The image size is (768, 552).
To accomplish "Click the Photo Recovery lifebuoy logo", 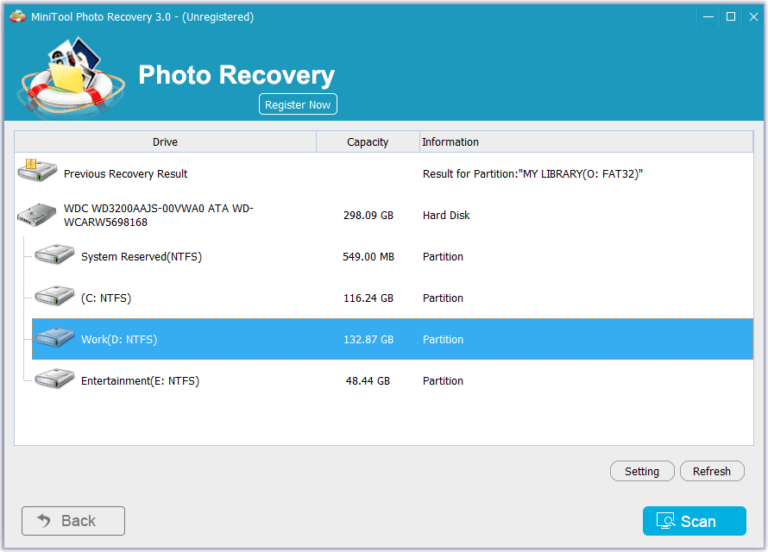I will [71, 77].
